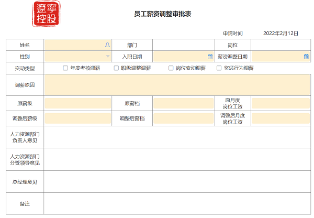Viewport: 314px width, 218px height.
Task: Click the 薪资调整日期 label cell
Action: coord(233,57)
